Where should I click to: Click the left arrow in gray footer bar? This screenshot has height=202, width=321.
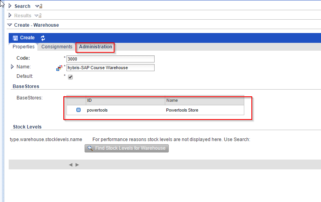coord(70,165)
